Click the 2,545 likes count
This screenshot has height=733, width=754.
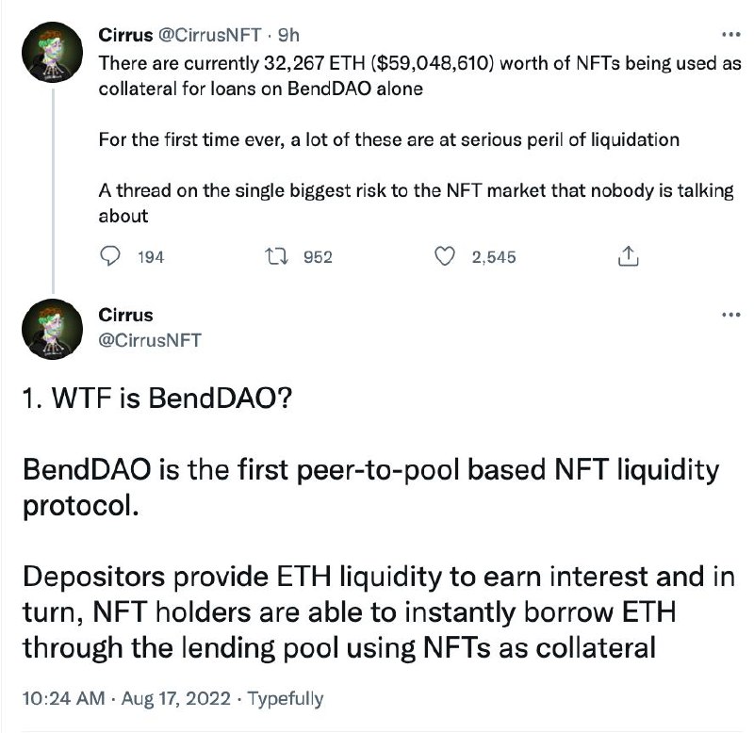[493, 257]
